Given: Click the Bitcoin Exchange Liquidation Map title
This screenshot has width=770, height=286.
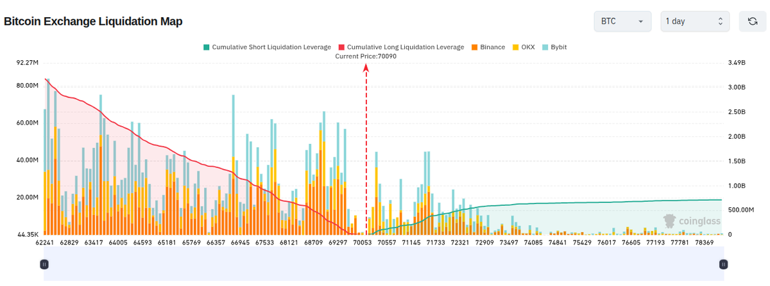Looking at the screenshot, I should click(94, 21).
